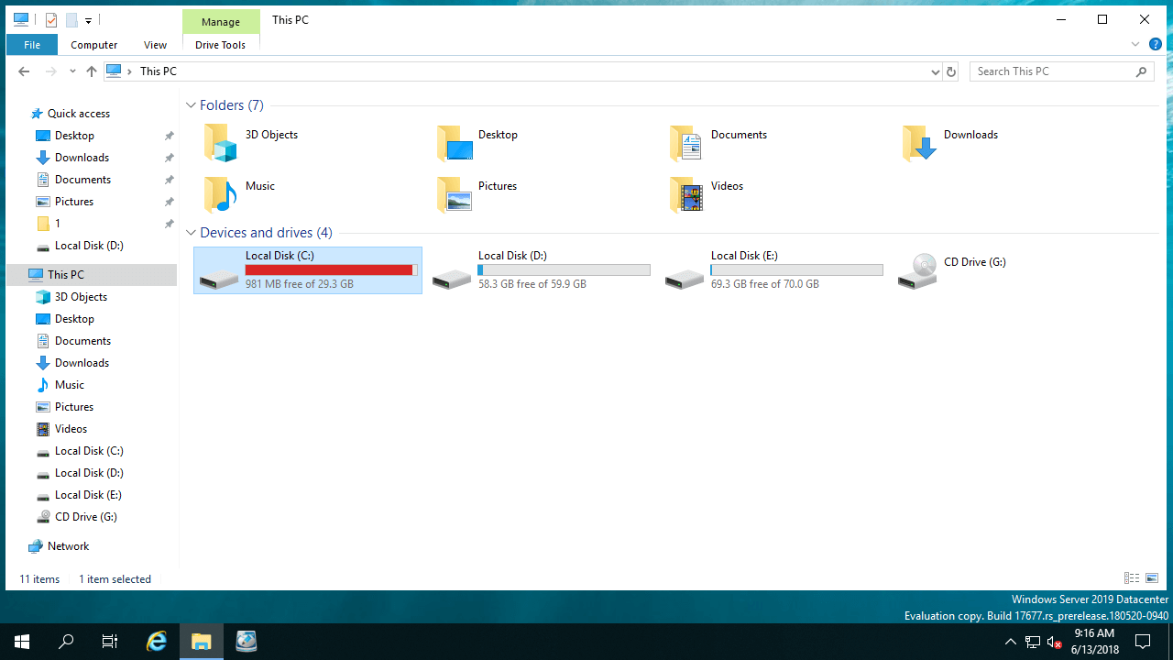The image size is (1173, 660).
Task: Collapse the Folders (7) group
Action: (x=191, y=105)
